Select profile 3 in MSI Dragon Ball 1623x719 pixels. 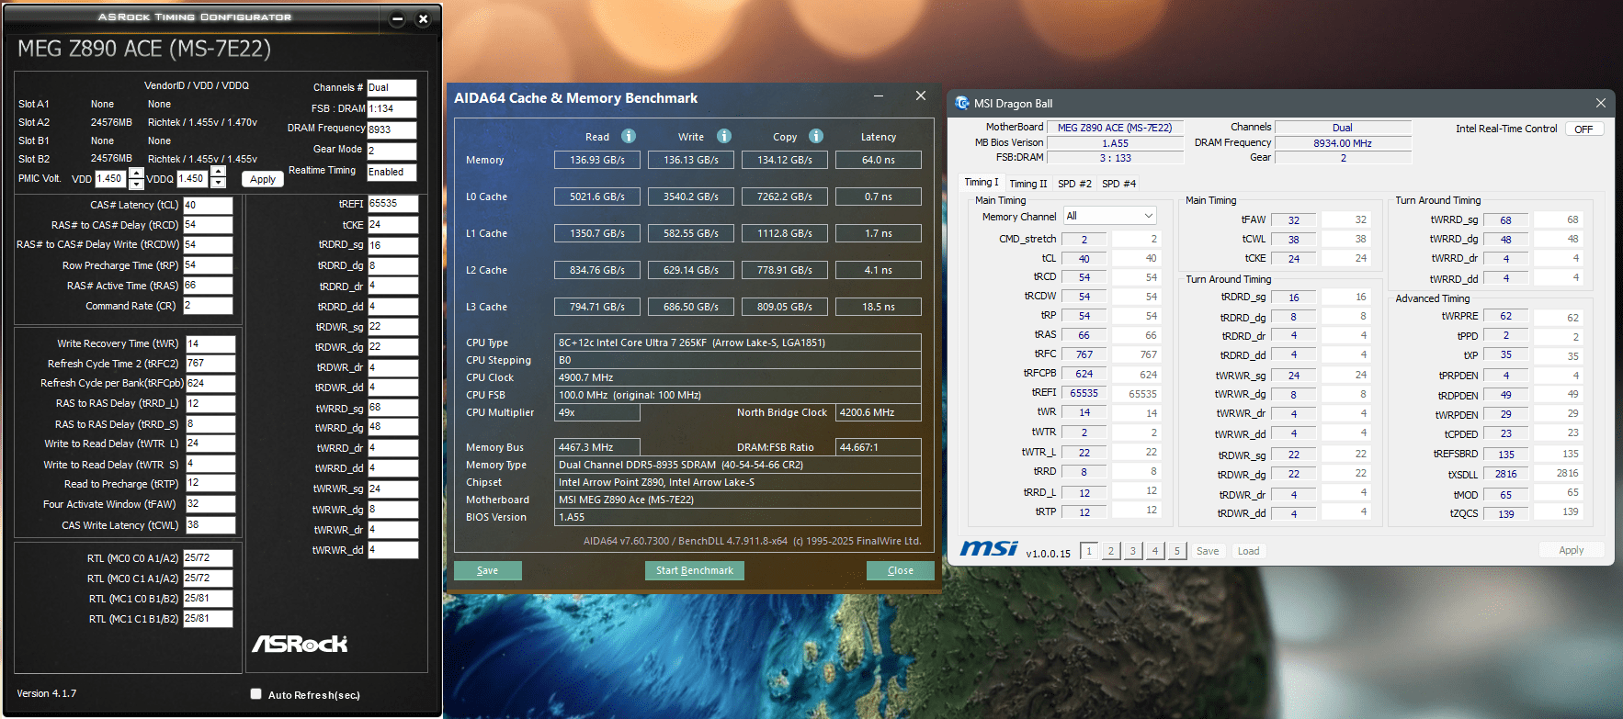[x=1133, y=551]
